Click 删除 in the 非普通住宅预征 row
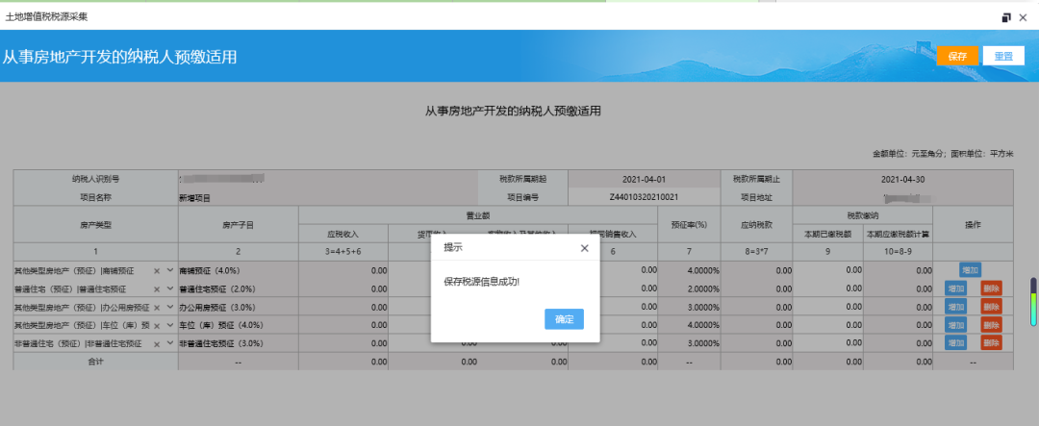The width and height of the screenshot is (1039, 426). pyautogui.click(x=991, y=343)
